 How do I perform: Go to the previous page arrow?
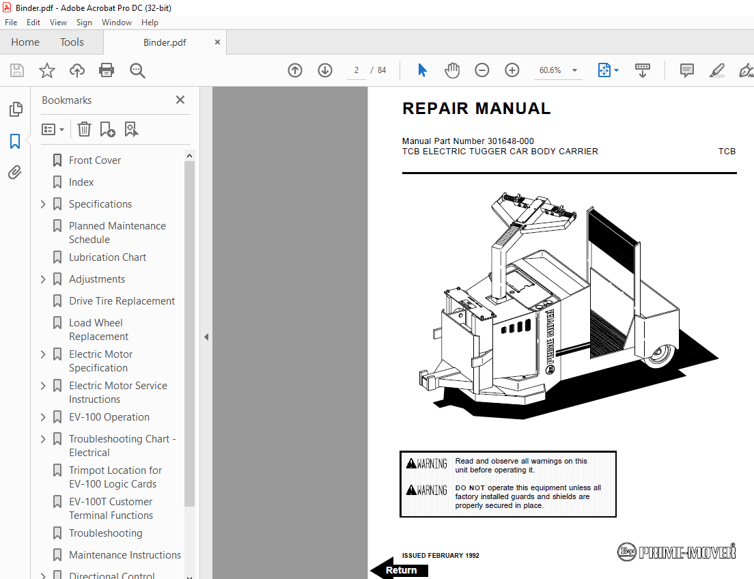(x=295, y=70)
